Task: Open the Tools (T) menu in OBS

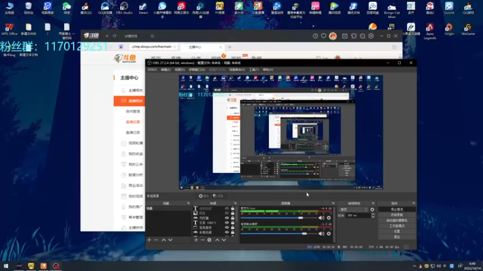Action: [x=254, y=70]
